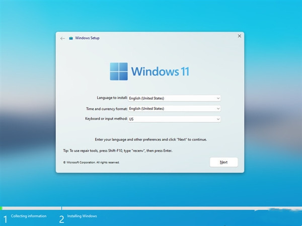Click the 'Collecting information' step label

pyautogui.click(x=29, y=216)
